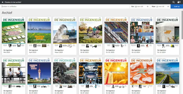This screenshot has height=94, width=183.
Task: Click the 'Mei 2025' date text
Action: pos(7,52)
